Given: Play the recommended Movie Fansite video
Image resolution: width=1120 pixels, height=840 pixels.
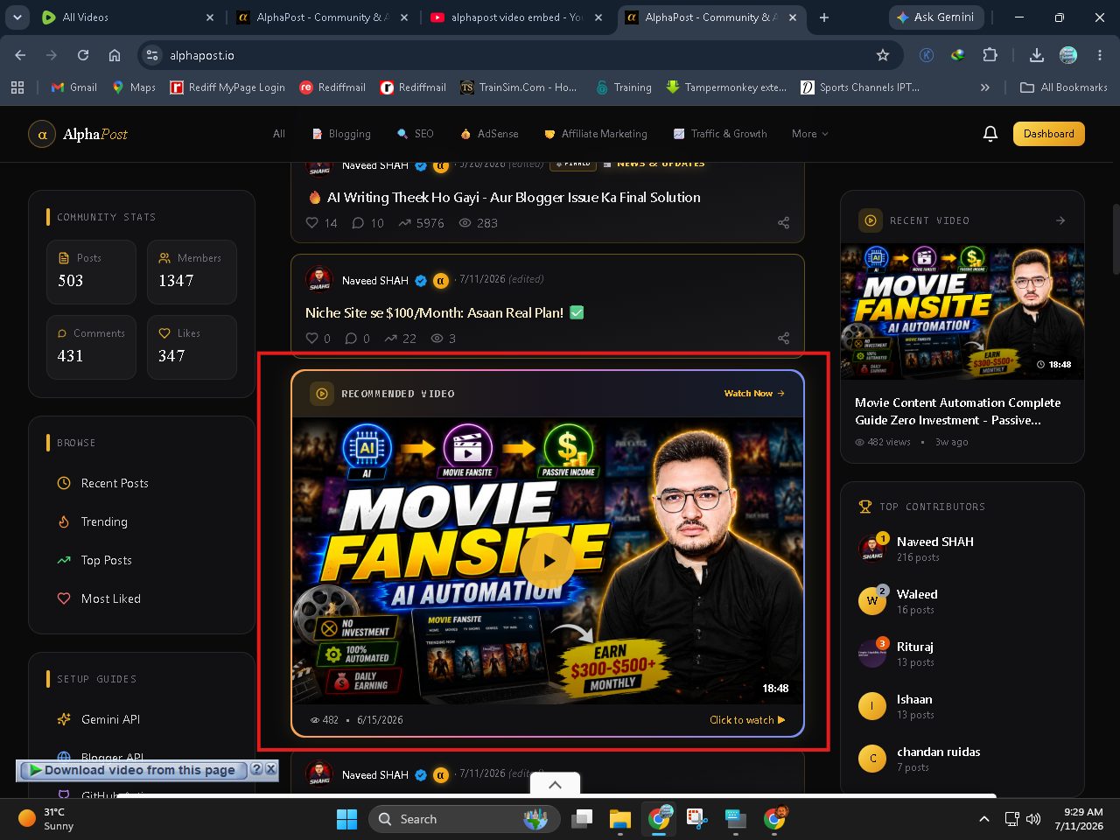Looking at the screenshot, I should point(547,561).
